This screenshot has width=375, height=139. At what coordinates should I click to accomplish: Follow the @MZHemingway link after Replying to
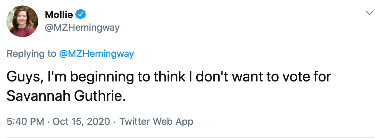tap(97, 54)
